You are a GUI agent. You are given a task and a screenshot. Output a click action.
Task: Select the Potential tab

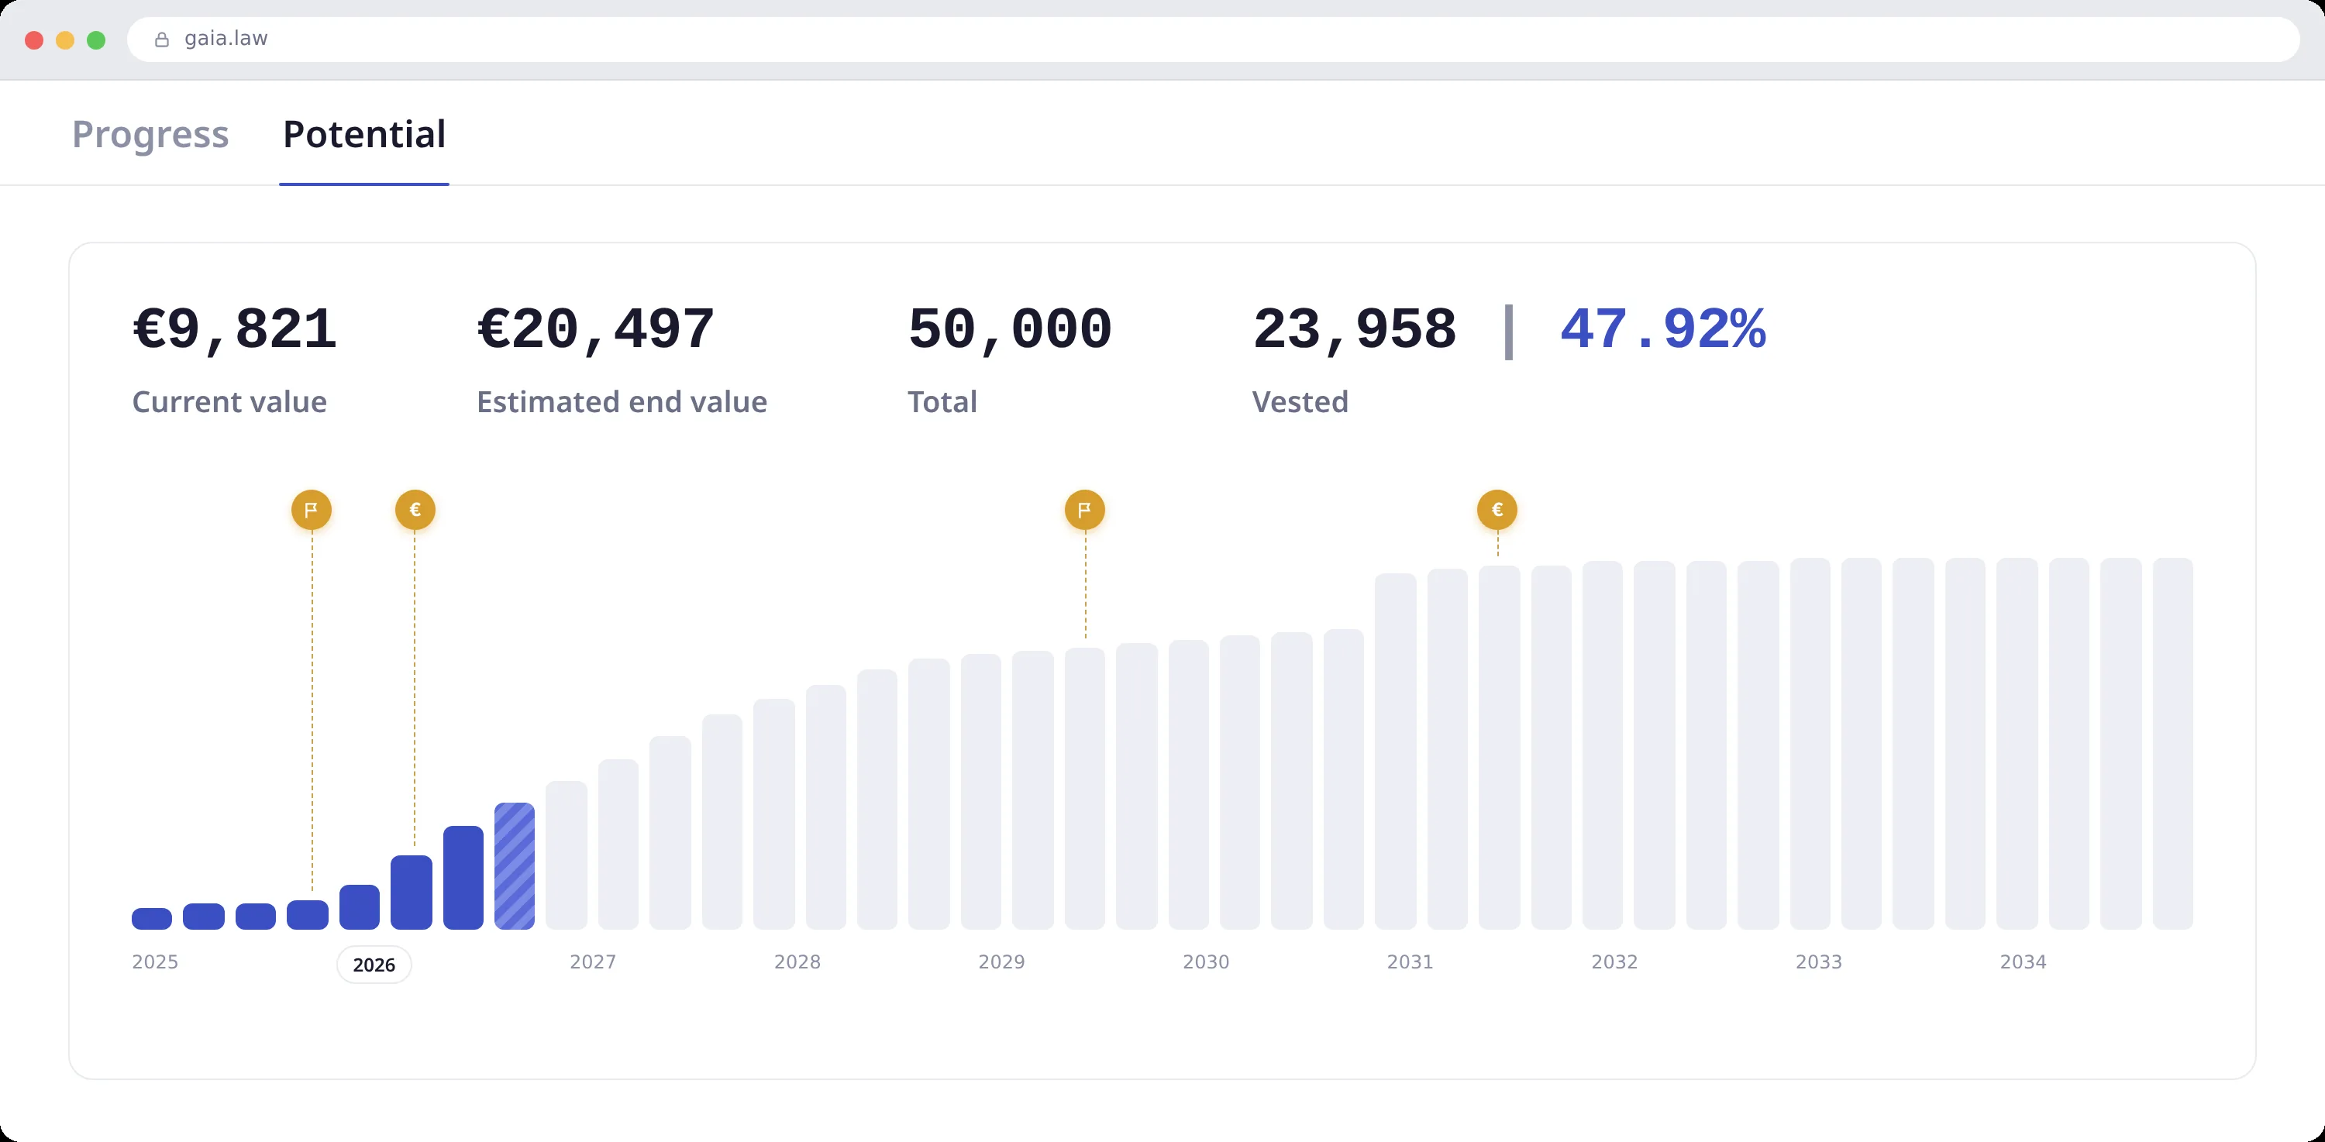click(364, 134)
